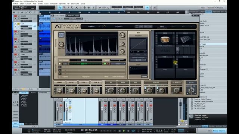This screenshot has height=134, width=239.
Task: Select the Split tool in the toolbar
Action: pos(68,7)
